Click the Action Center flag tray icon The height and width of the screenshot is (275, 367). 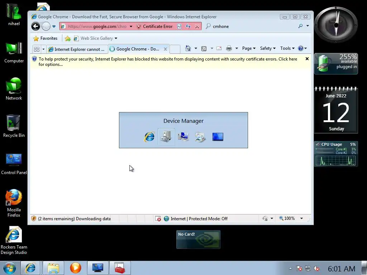299,269
